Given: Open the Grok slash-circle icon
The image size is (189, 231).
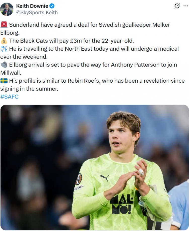Looking at the screenshot, I should tap(177, 6).
